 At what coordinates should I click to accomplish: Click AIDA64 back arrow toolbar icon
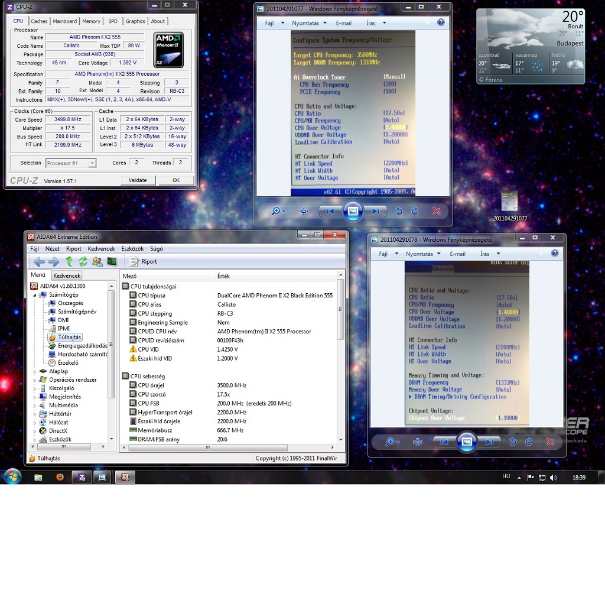point(39,261)
